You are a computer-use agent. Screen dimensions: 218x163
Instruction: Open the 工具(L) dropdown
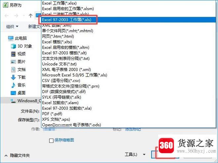(x=135, y=154)
